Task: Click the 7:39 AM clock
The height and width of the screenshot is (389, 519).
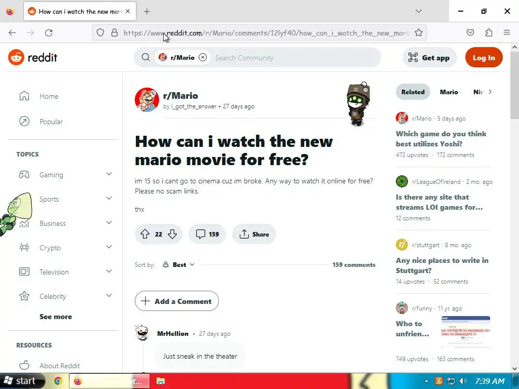Action: pos(490,381)
